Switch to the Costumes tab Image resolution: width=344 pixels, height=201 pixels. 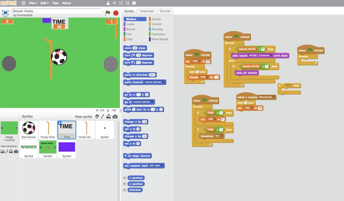(147, 11)
